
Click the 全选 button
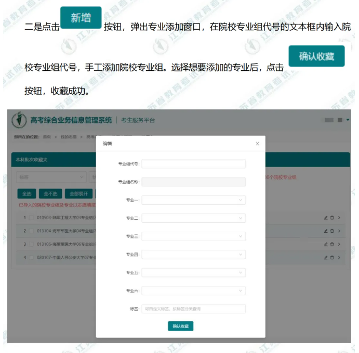click(27, 194)
